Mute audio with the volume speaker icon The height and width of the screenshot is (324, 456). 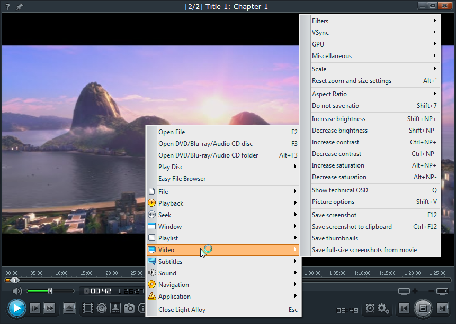pos(17,291)
